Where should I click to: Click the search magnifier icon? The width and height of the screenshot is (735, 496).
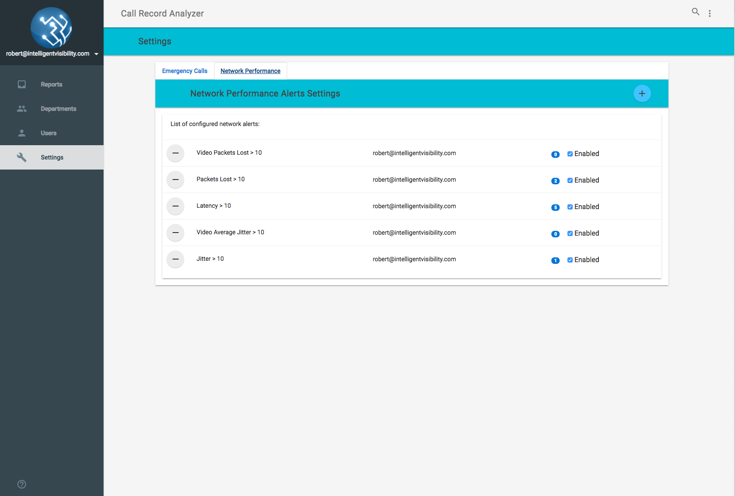[695, 12]
